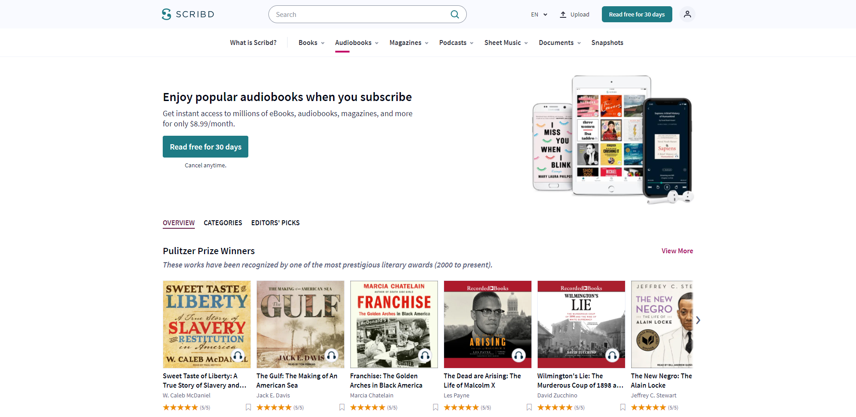Screen dimensions: 856x417
Task: Click the Scribd logo
Action: pos(188,14)
